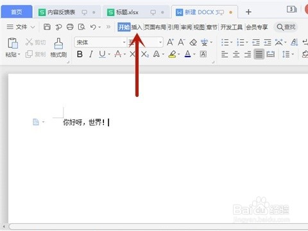
Task: Switch to the 开始 ribbon tab
Action: [124, 27]
